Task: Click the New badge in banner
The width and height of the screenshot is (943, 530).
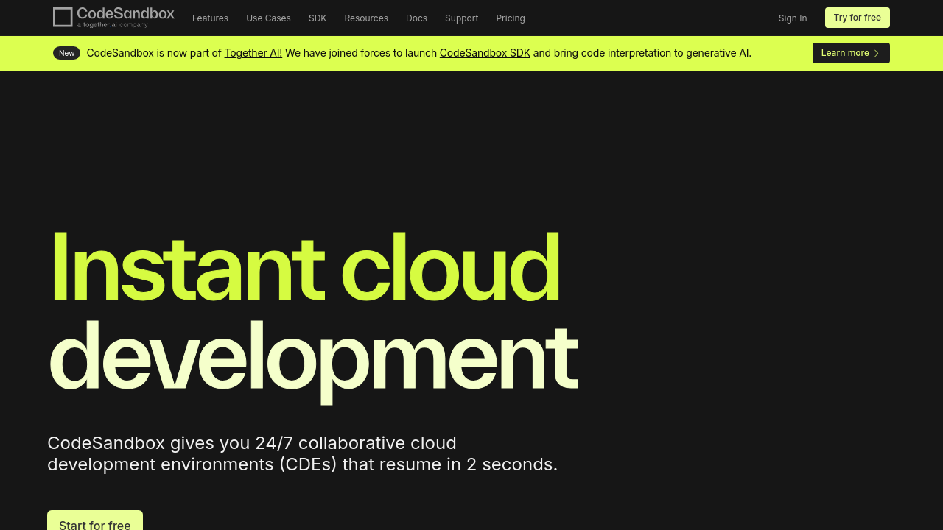Action: coord(66,53)
